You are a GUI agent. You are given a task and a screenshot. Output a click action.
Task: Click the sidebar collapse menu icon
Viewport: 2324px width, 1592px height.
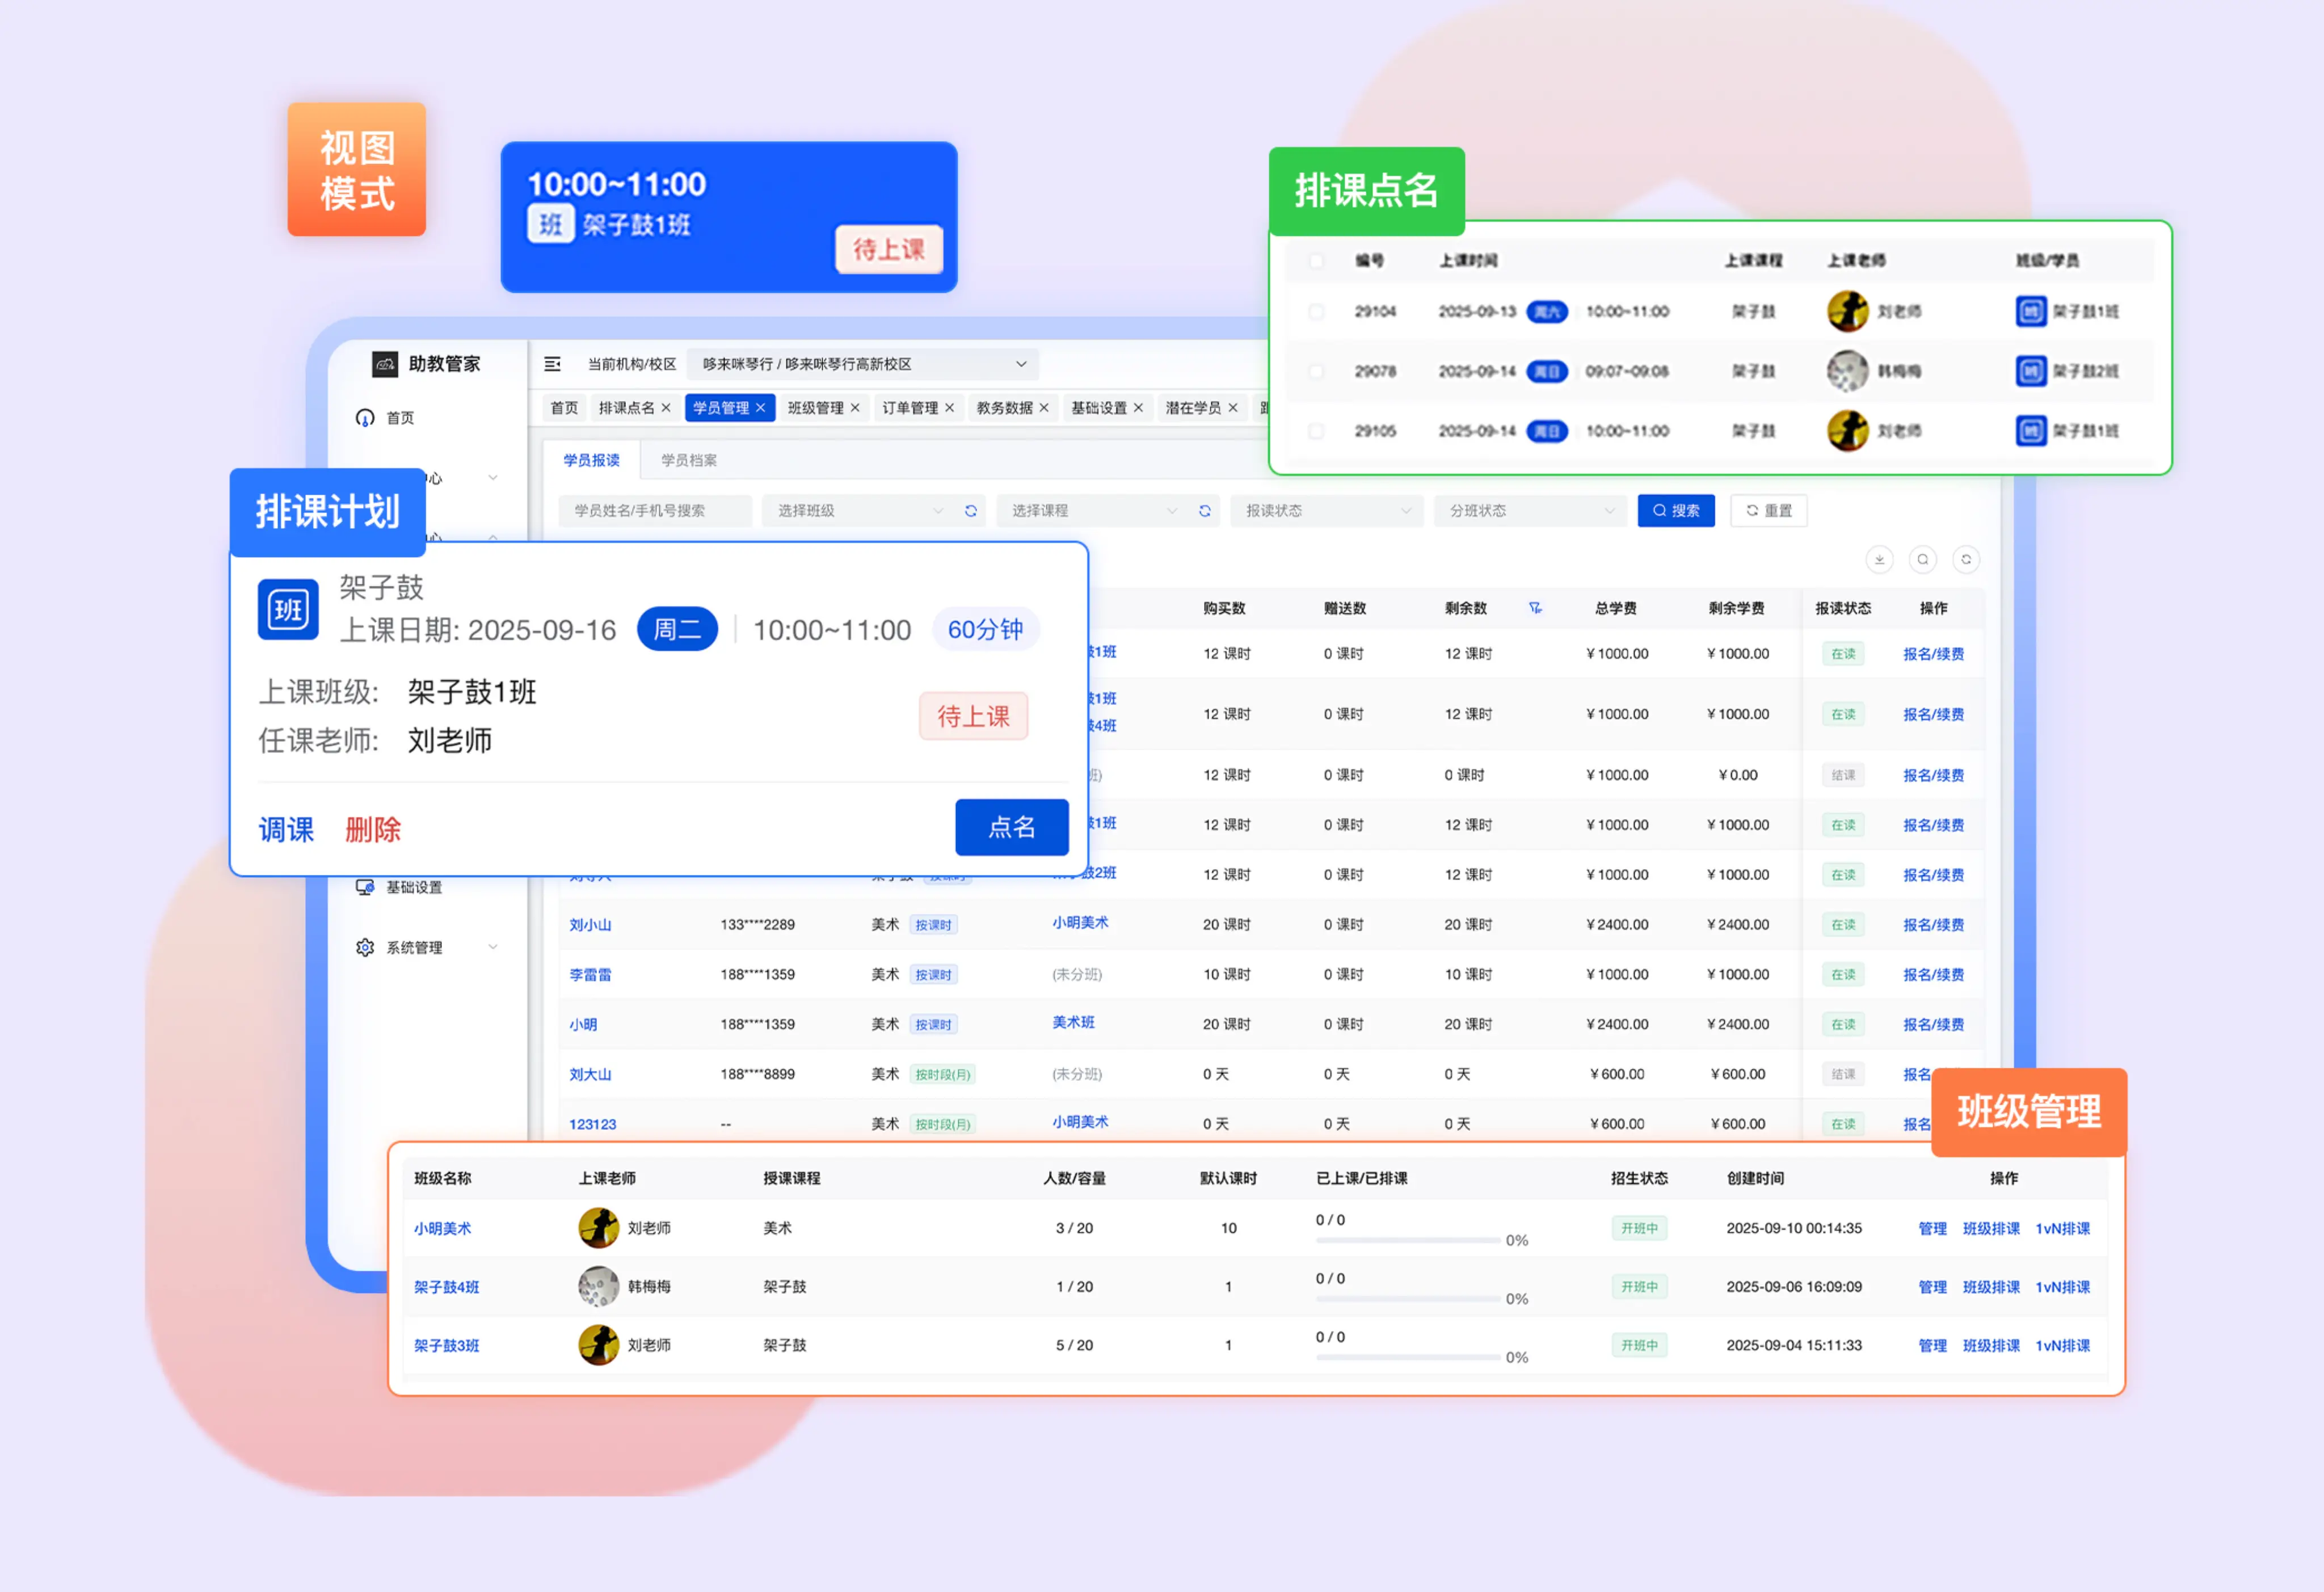552,364
